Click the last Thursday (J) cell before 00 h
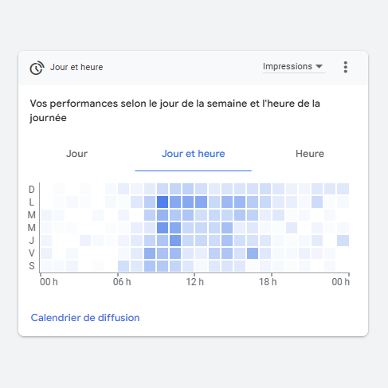388x388 pixels. point(343,241)
